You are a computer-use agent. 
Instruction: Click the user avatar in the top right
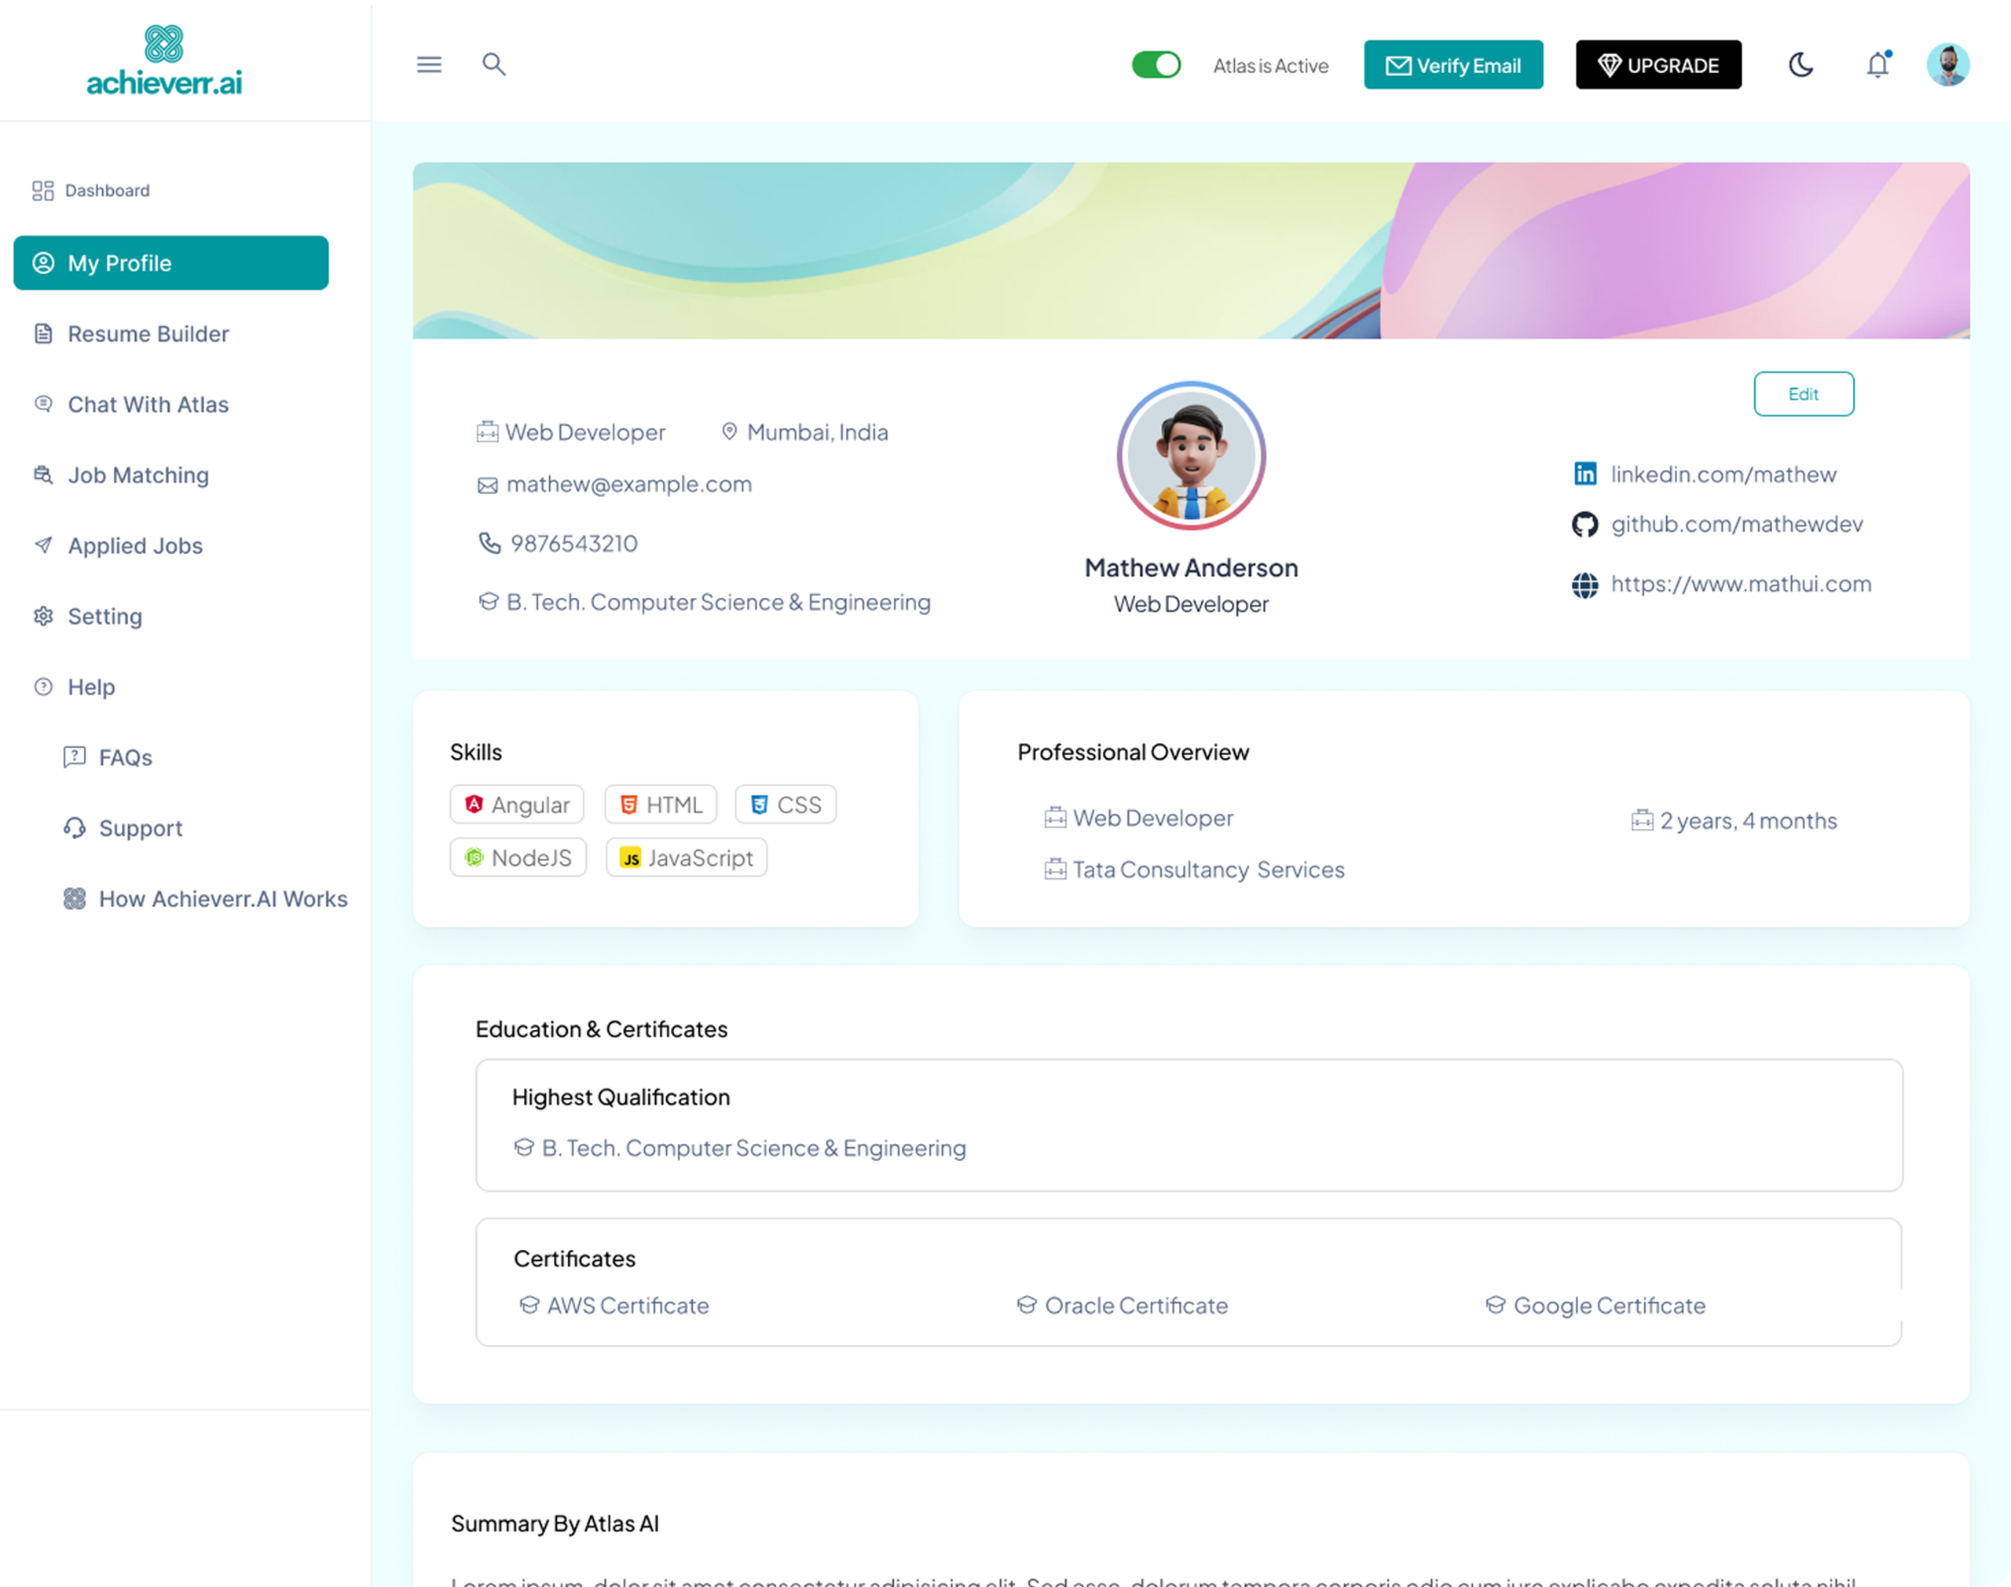(x=1948, y=64)
